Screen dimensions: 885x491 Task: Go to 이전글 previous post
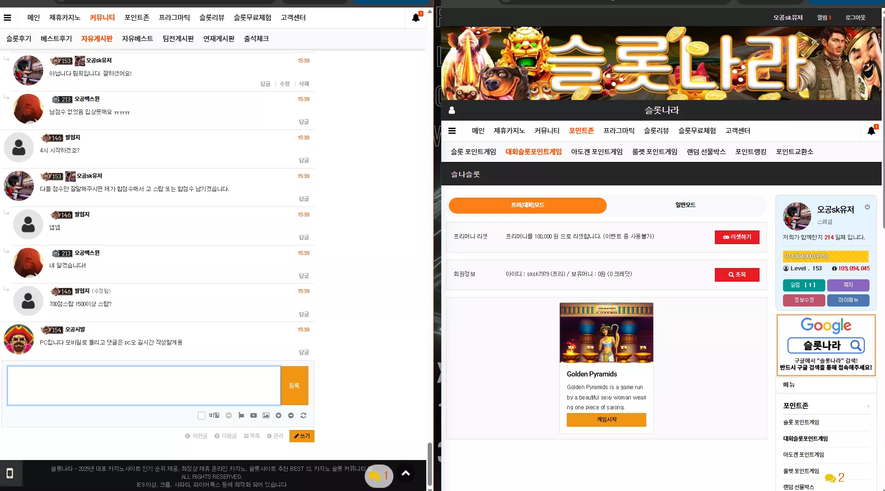click(x=196, y=436)
